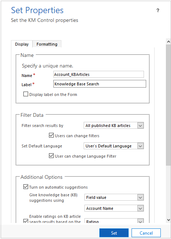This screenshot has height=239, width=171.
Task: Toggle Turn on automatic suggestions
Action: tap(26, 187)
